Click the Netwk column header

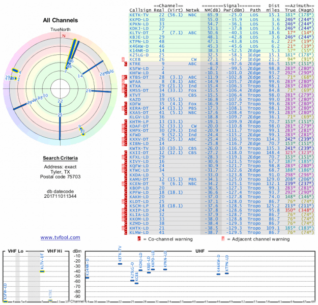[x=192, y=10]
